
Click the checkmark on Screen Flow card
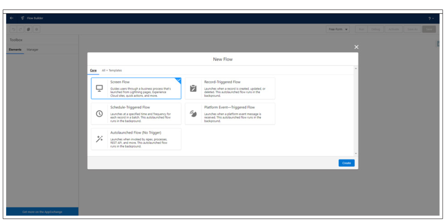tap(179, 80)
